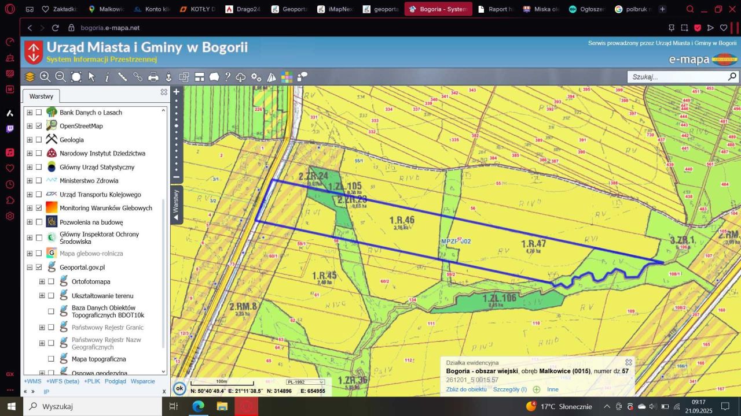Check the Ortofotomapa layer checkbox
The width and height of the screenshot is (741, 416).
tap(51, 281)
